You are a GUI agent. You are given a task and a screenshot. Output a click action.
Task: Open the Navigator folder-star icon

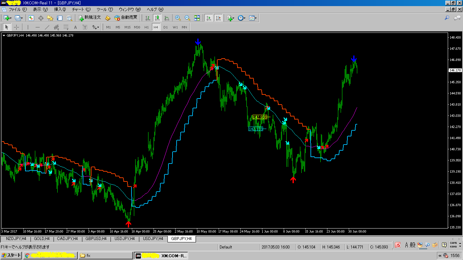point(50,18)
